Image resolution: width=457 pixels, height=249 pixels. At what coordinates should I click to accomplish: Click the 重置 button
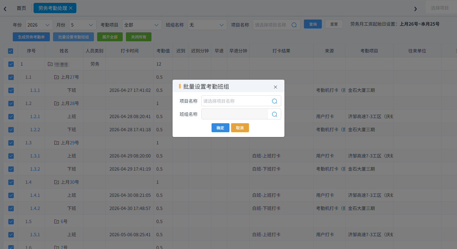pyautogui.click(x=334, y=24)
